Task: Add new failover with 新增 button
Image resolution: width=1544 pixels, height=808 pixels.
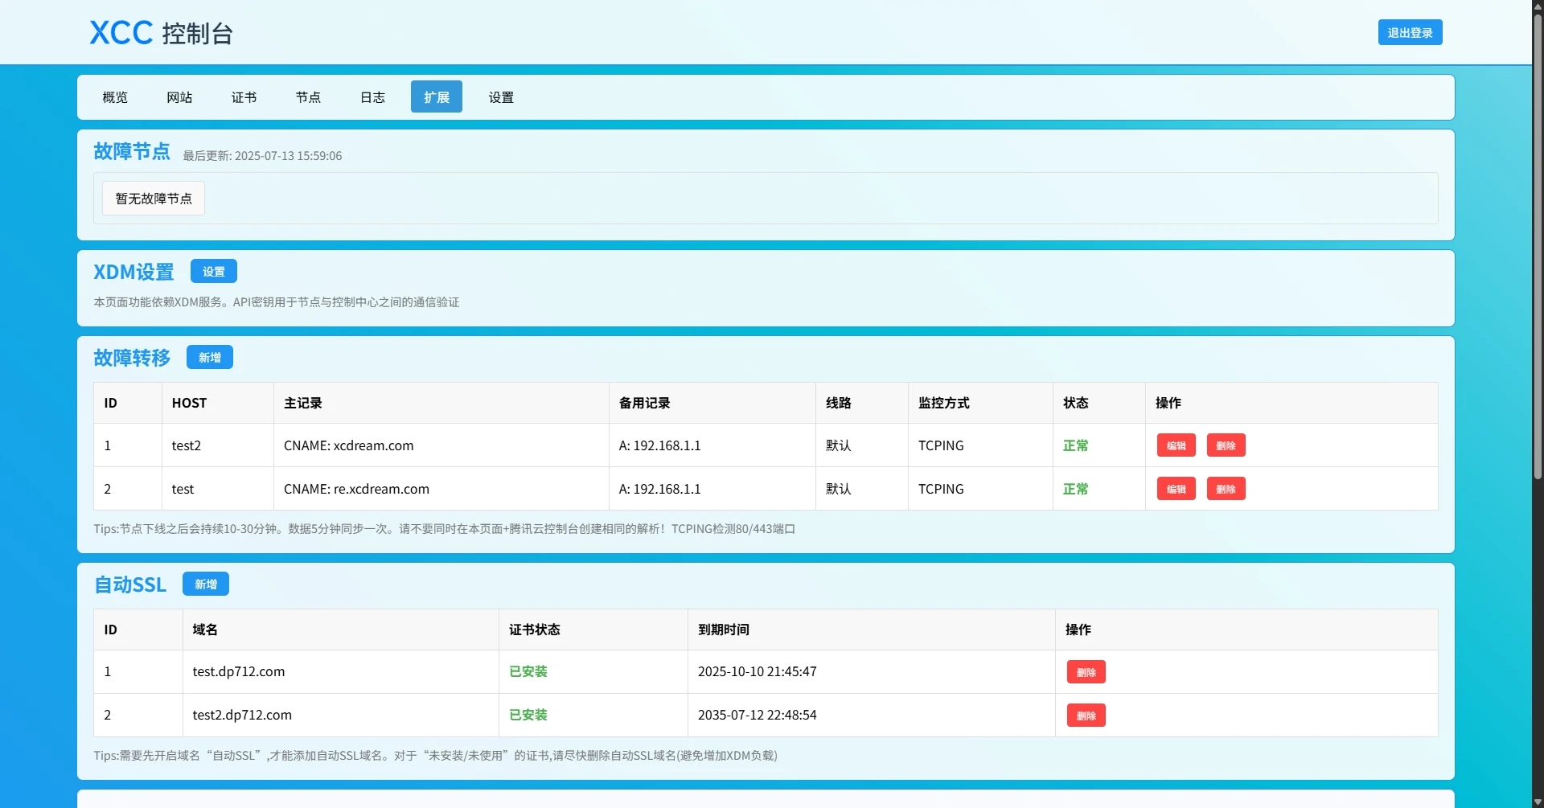Action: pos(210,358)
